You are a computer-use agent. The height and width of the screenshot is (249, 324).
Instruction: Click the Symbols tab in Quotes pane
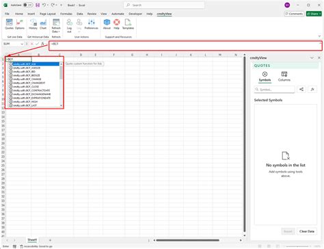coord(265,77)
